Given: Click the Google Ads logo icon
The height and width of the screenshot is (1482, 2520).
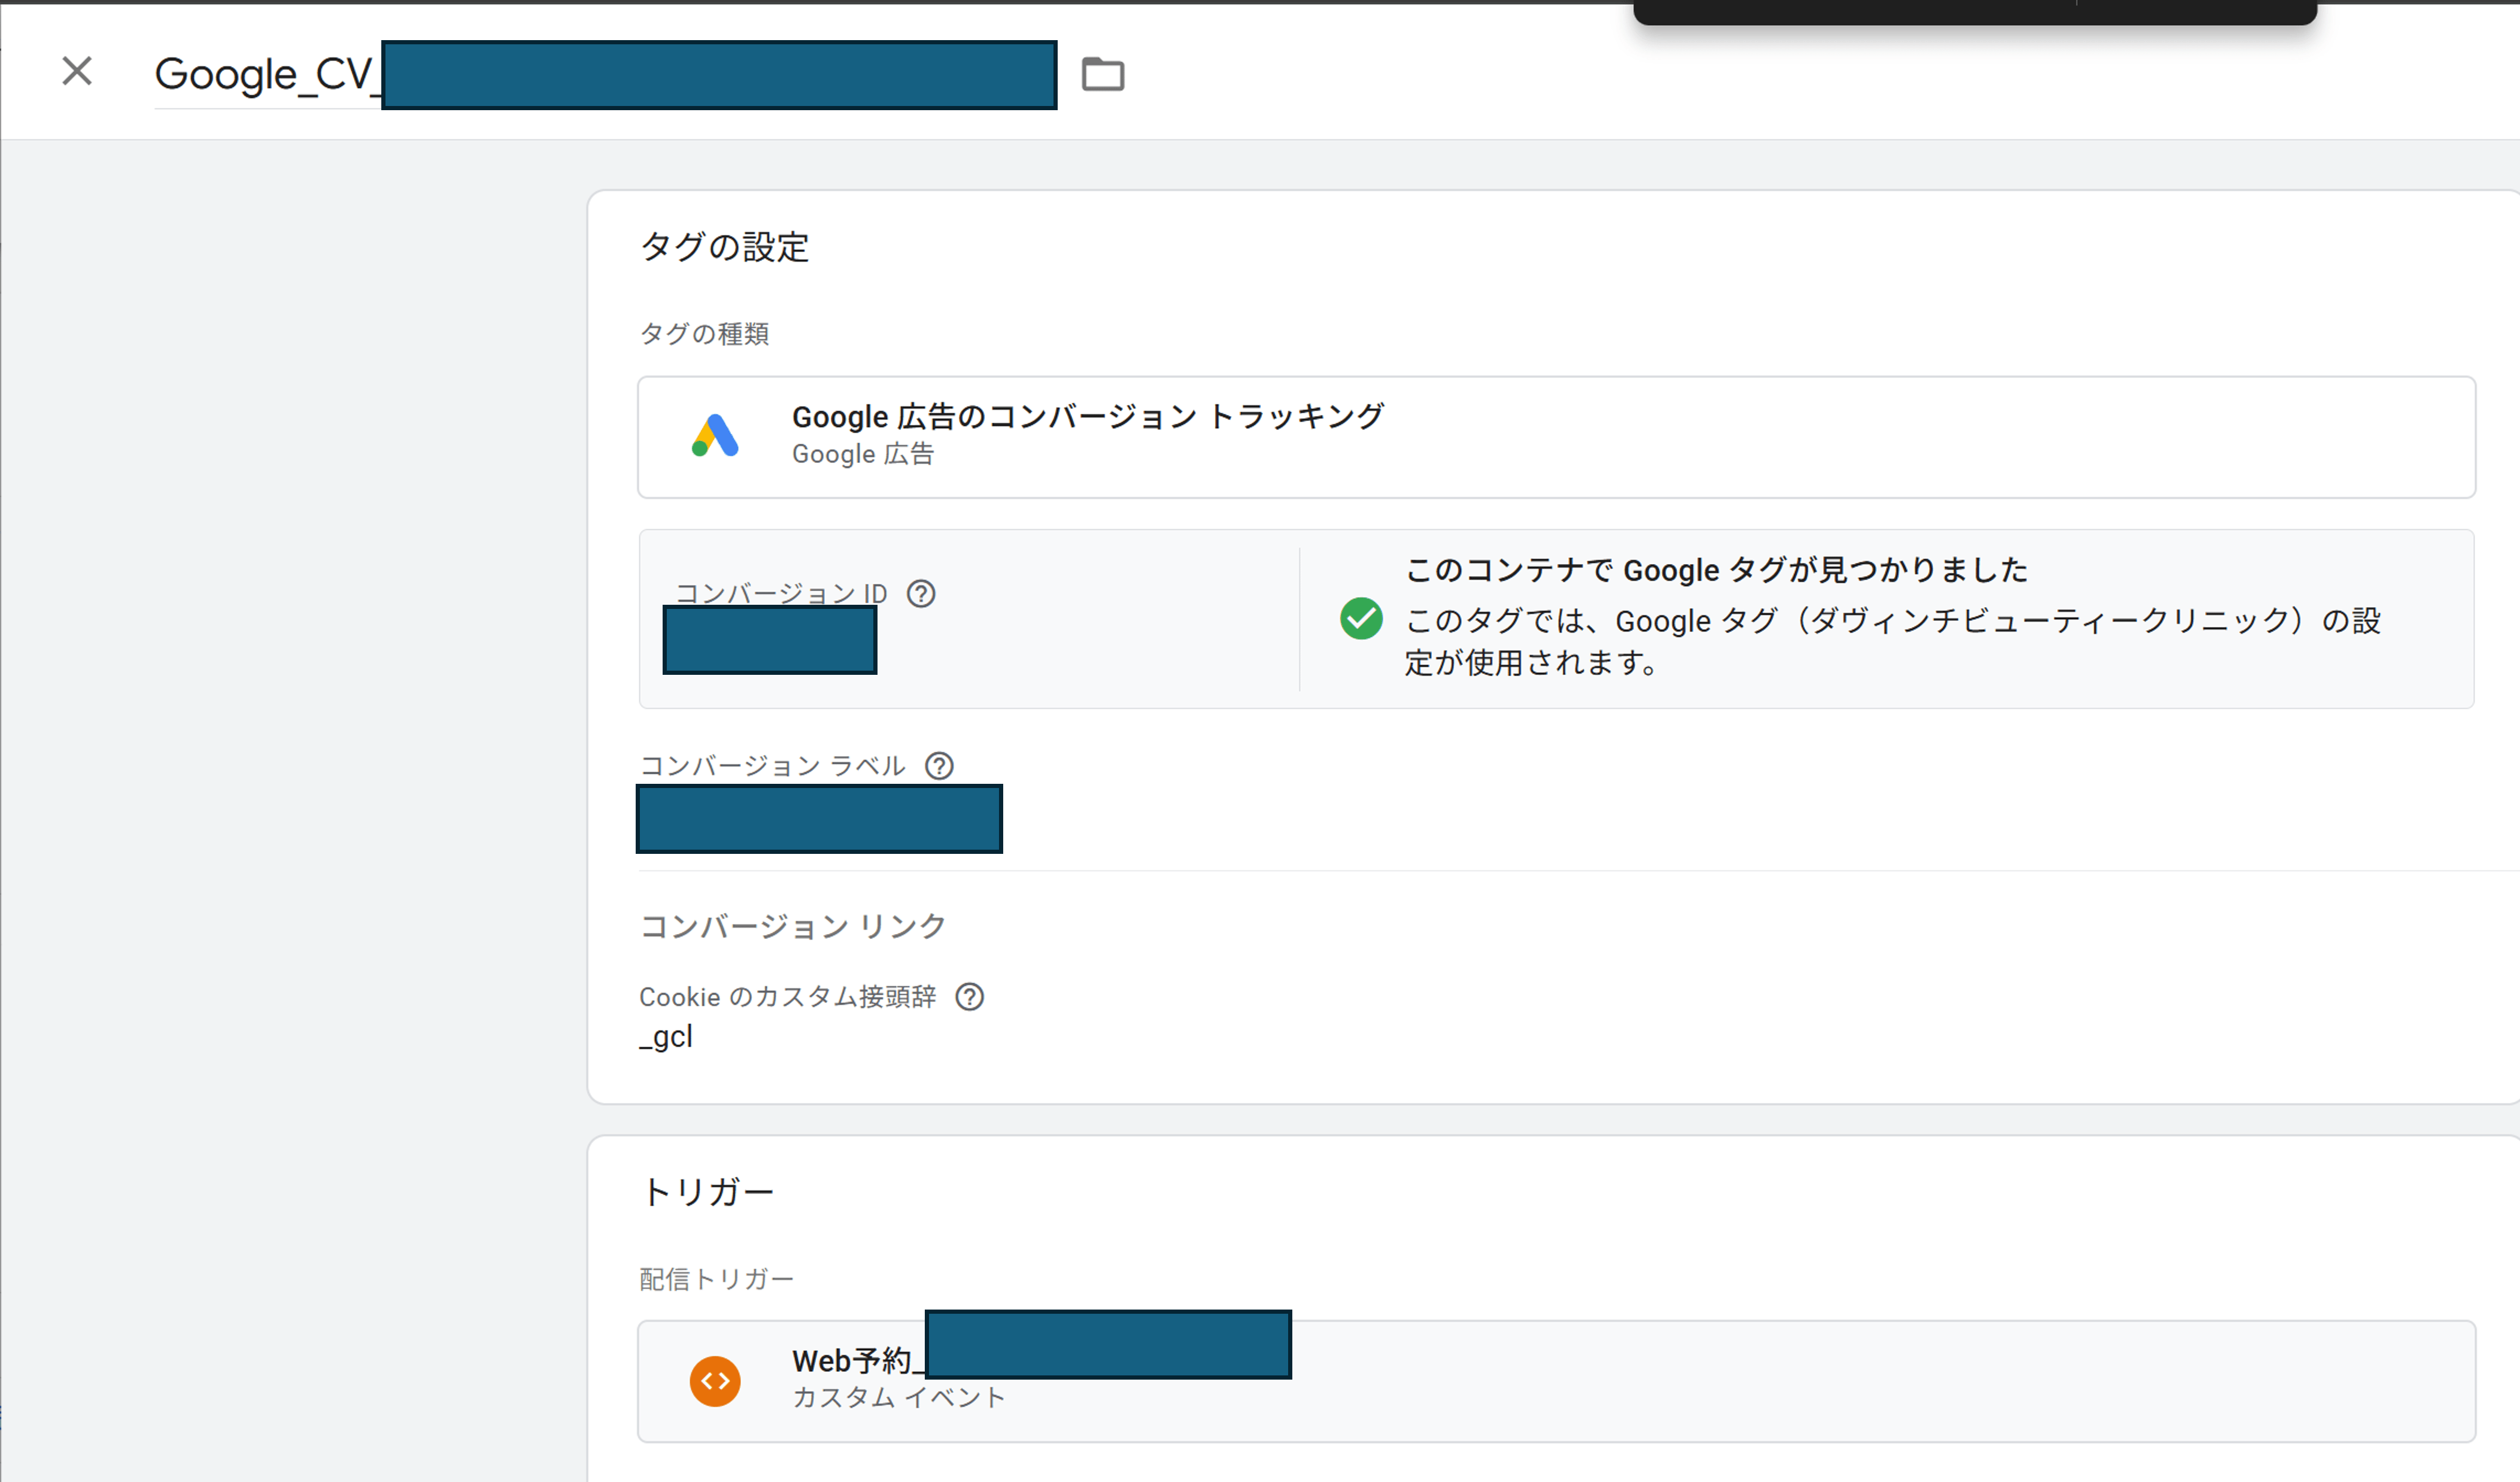Looking at the screenshot, I should pyautogui.click(x=715, y=437).
